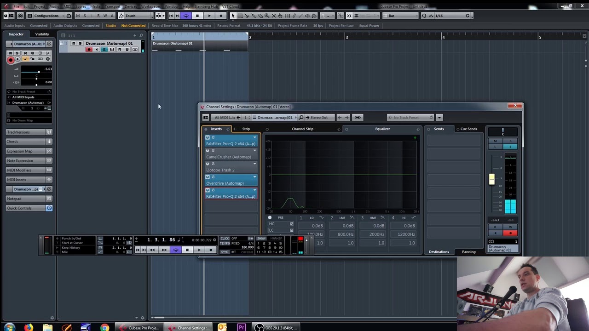Bypass the CamelCrusher insert power button
589x331 pixels.
tap(208, 151)
